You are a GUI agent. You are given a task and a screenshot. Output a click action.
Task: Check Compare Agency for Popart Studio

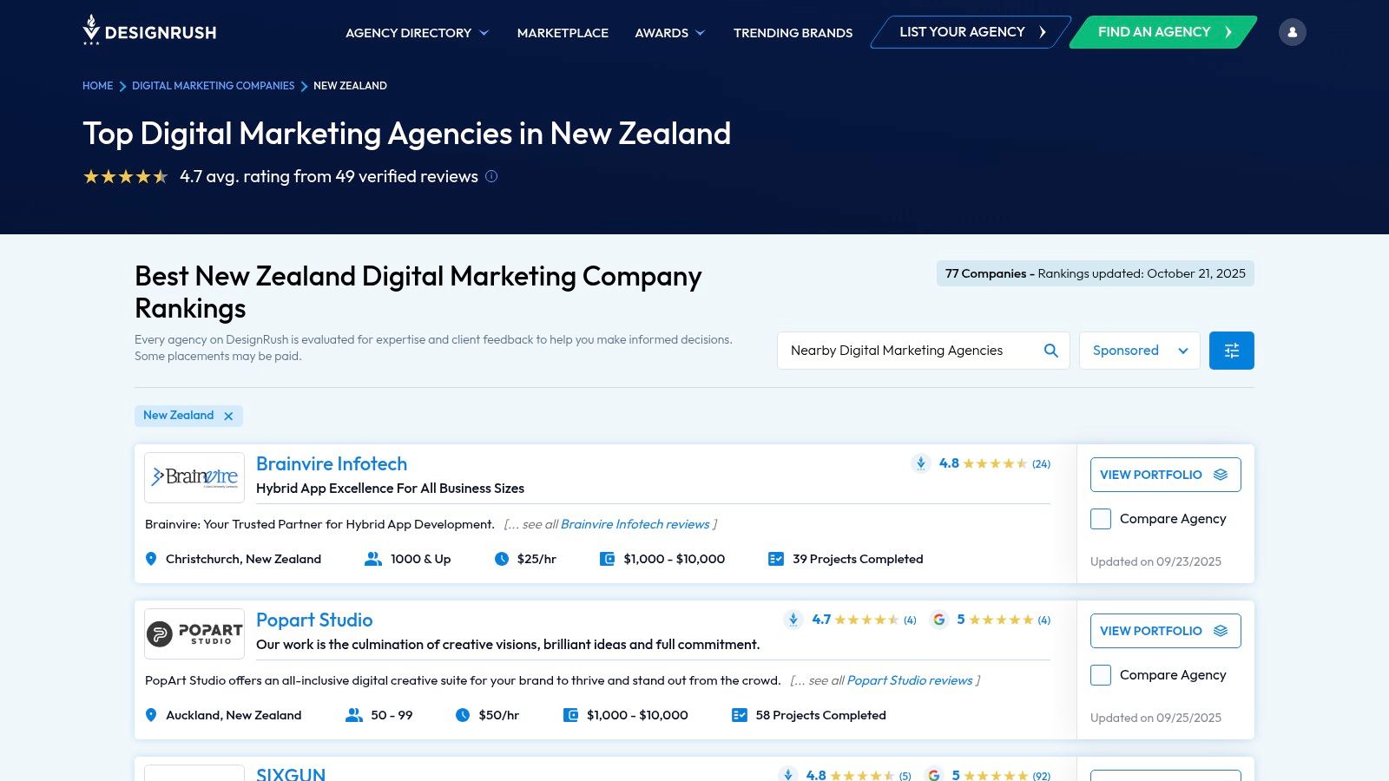click(x=1101, y=675)
